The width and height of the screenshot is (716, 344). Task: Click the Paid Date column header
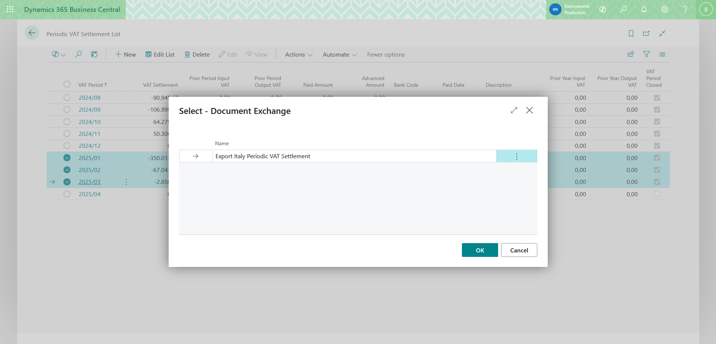click(453, 85)
